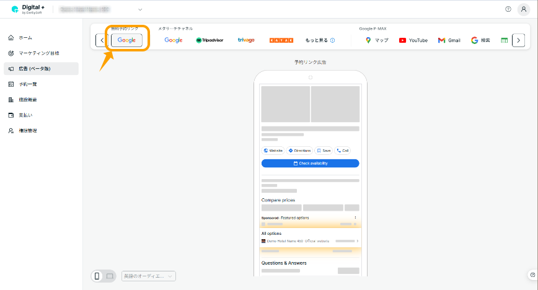
Task: Click the メタリーチチャネル group label
Action: [175, 29]
